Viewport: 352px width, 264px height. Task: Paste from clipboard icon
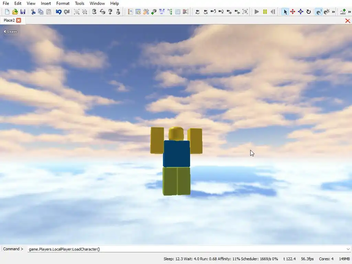(49, 12)
